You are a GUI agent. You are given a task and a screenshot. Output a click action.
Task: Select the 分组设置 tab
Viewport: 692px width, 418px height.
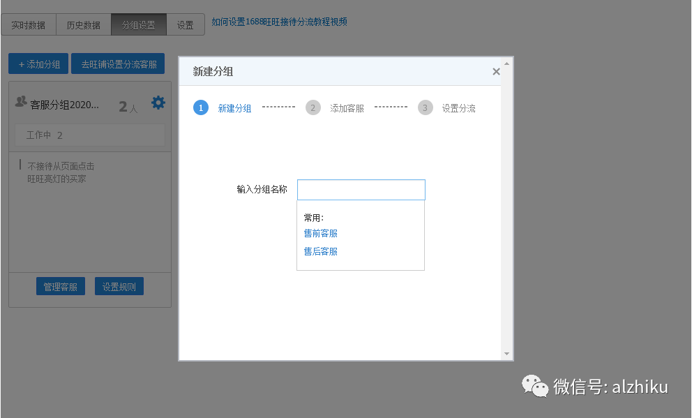pos(139,24)
